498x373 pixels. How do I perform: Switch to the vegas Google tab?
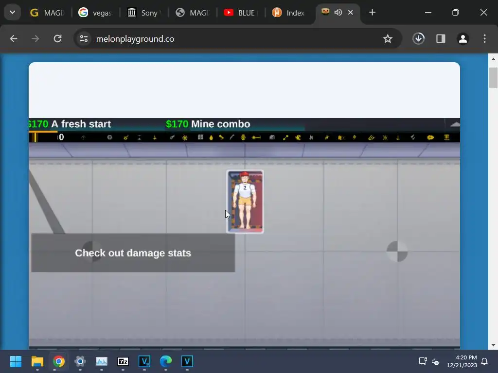[x=95, y=13]
